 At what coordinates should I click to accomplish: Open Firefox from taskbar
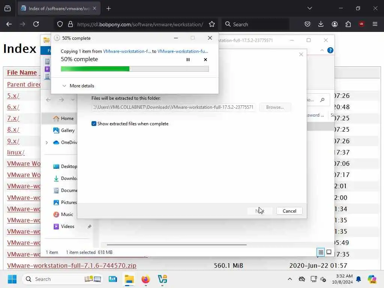146,279
